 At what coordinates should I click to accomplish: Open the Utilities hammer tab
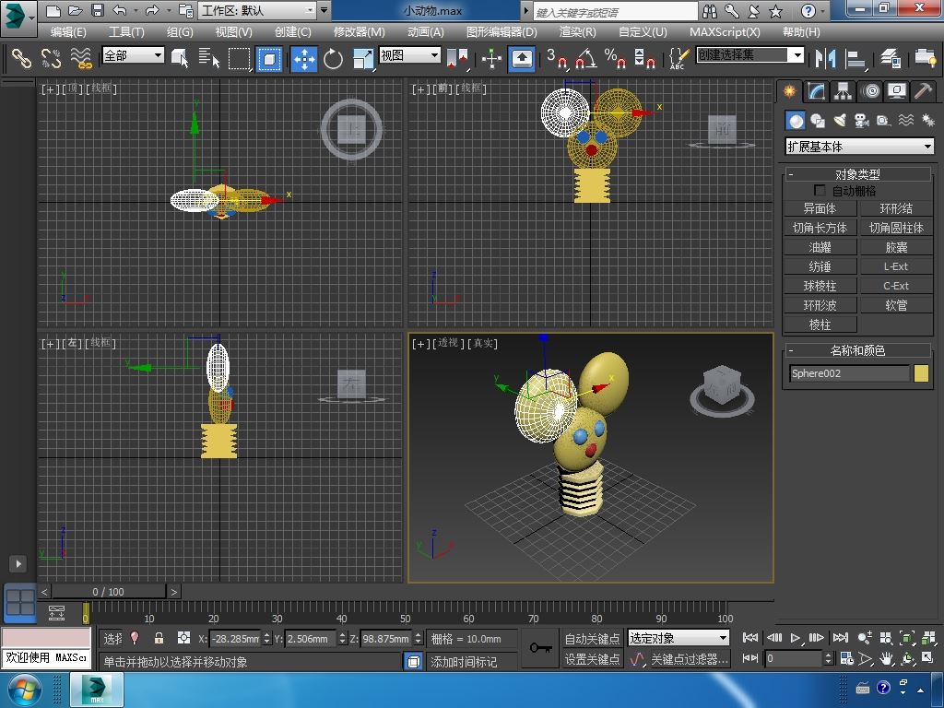923,91
